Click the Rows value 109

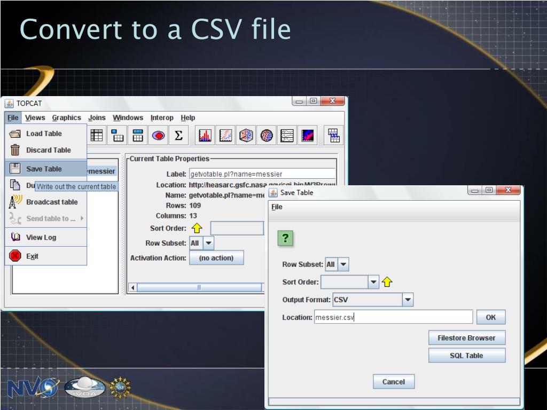coord(195,206)
